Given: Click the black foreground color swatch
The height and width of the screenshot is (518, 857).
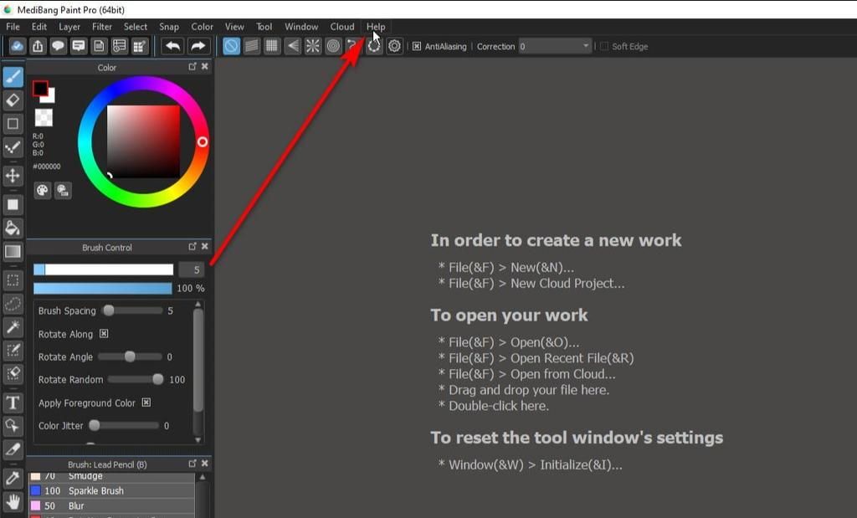Looking at the screenshot, I should [x=40, y=89].
